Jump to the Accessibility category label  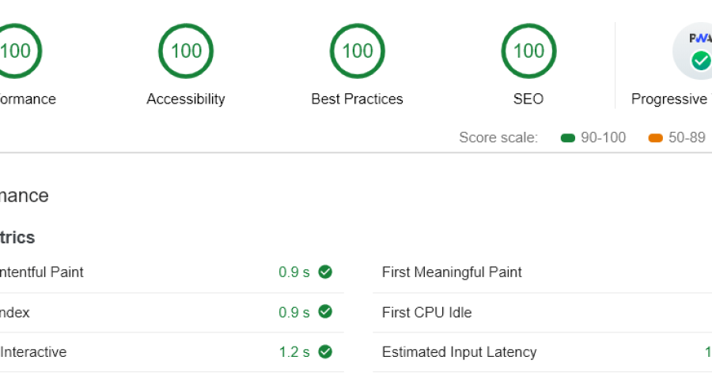point(186,99)
